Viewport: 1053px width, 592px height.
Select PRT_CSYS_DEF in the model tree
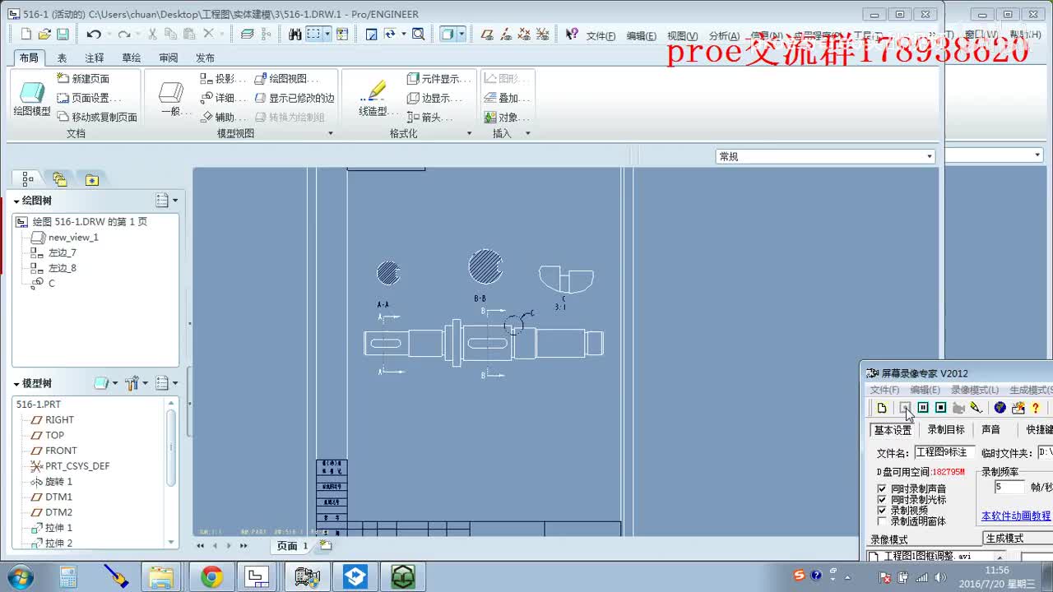point(70,466)
